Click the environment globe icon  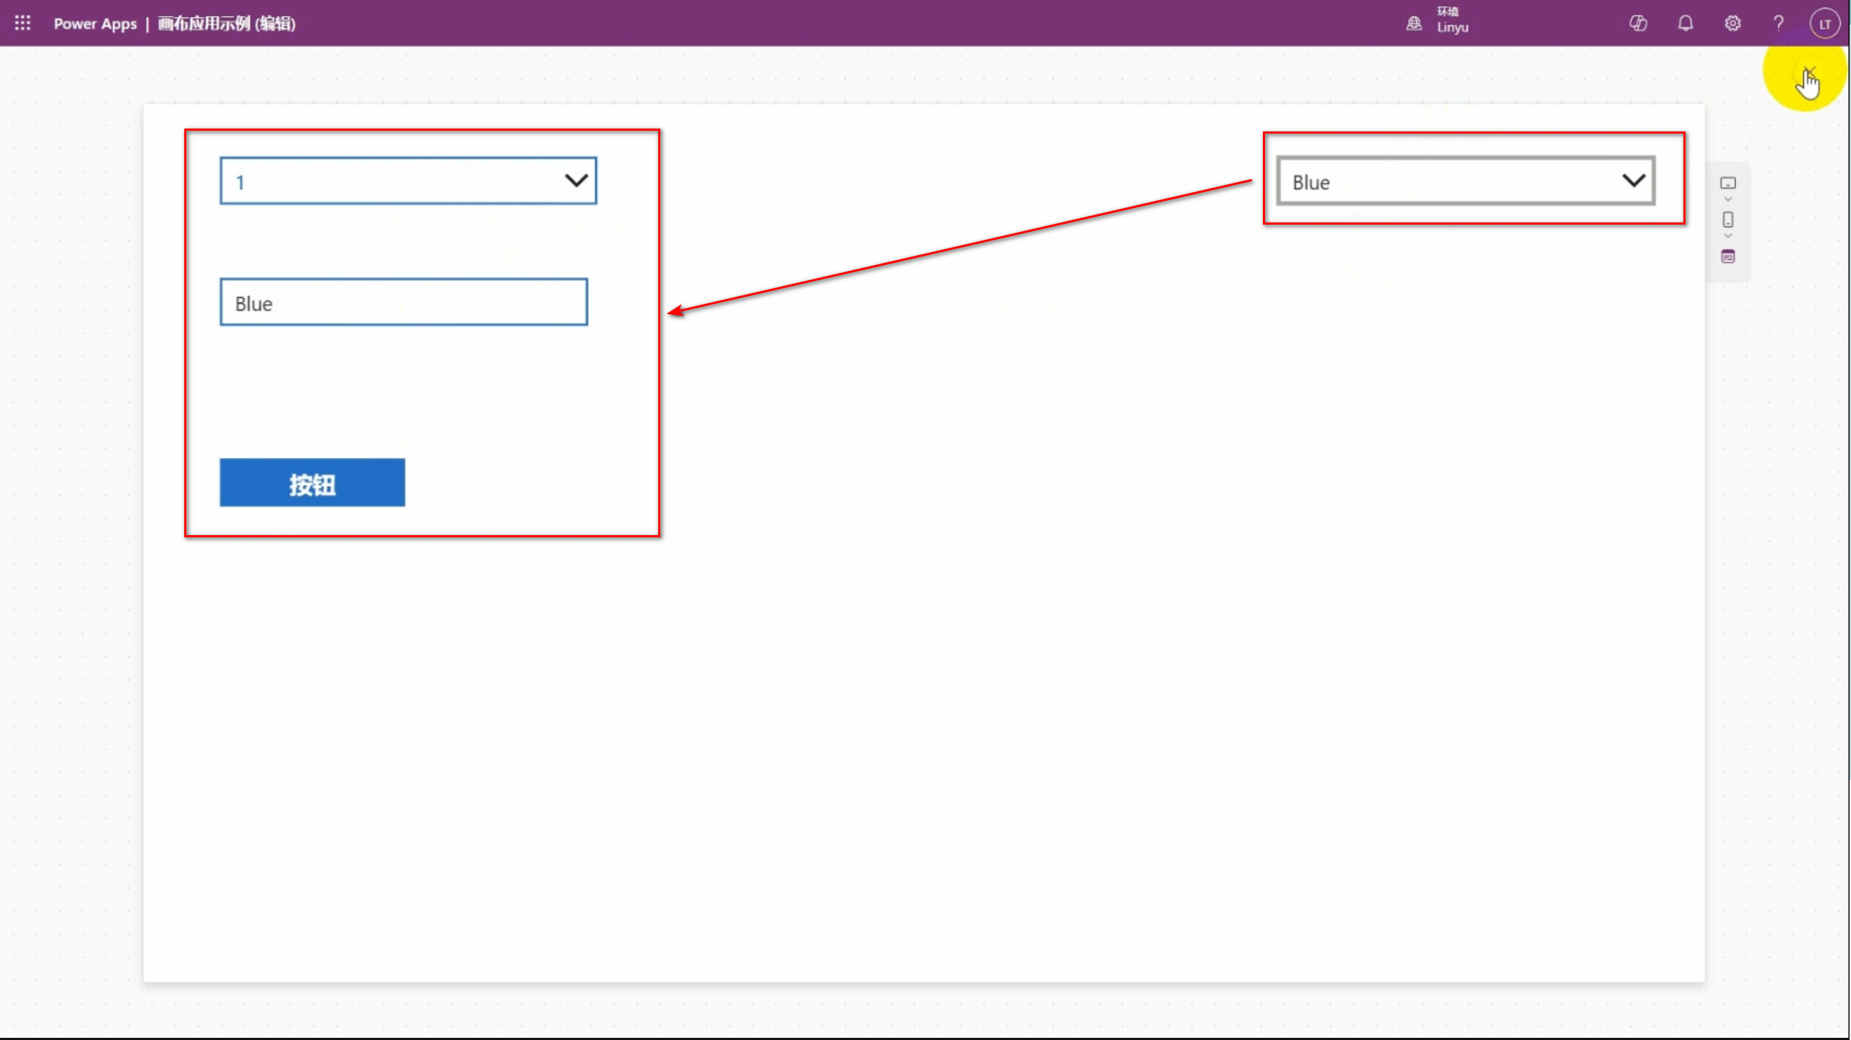[1414, 24]
